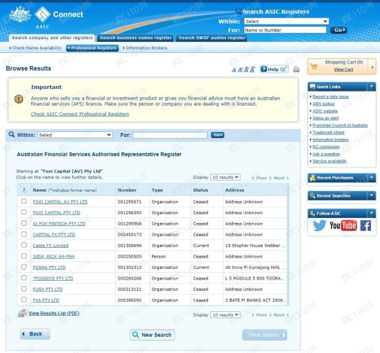
Task: Open bottom Display 10 results dropdown
Action: 226,315
